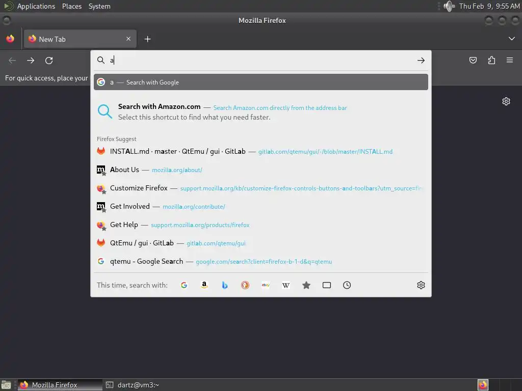Open Customize Firefox suggestion

261,188
